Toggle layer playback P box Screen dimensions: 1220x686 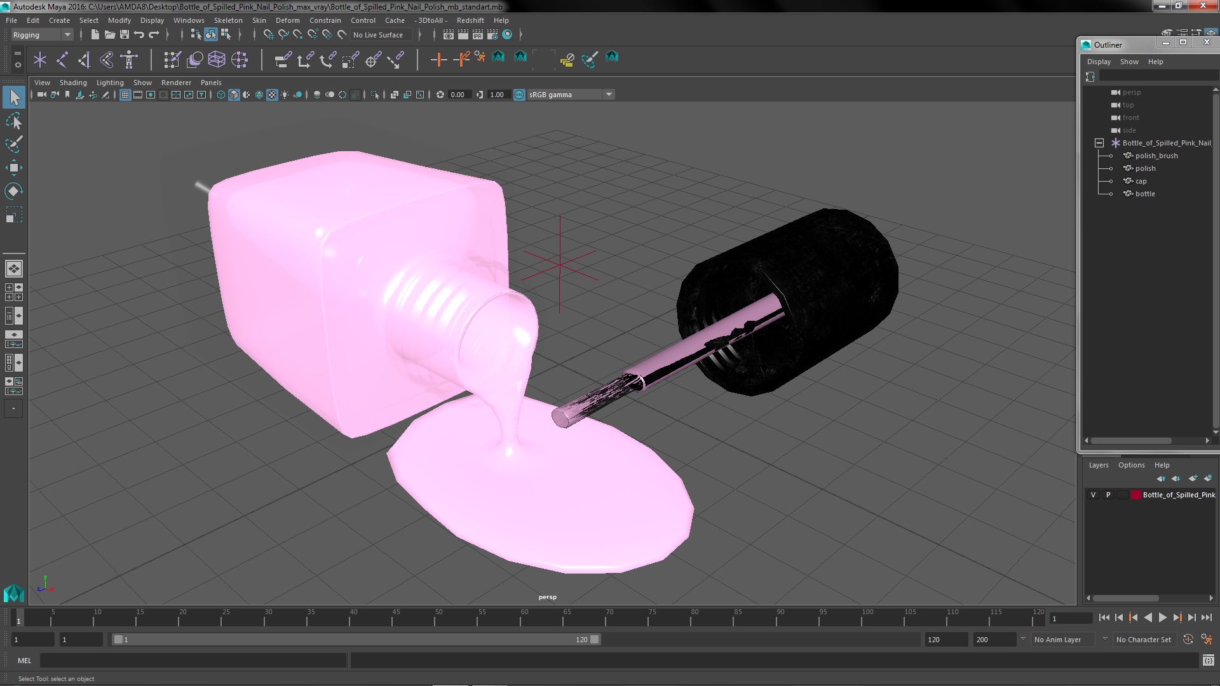1108,495
